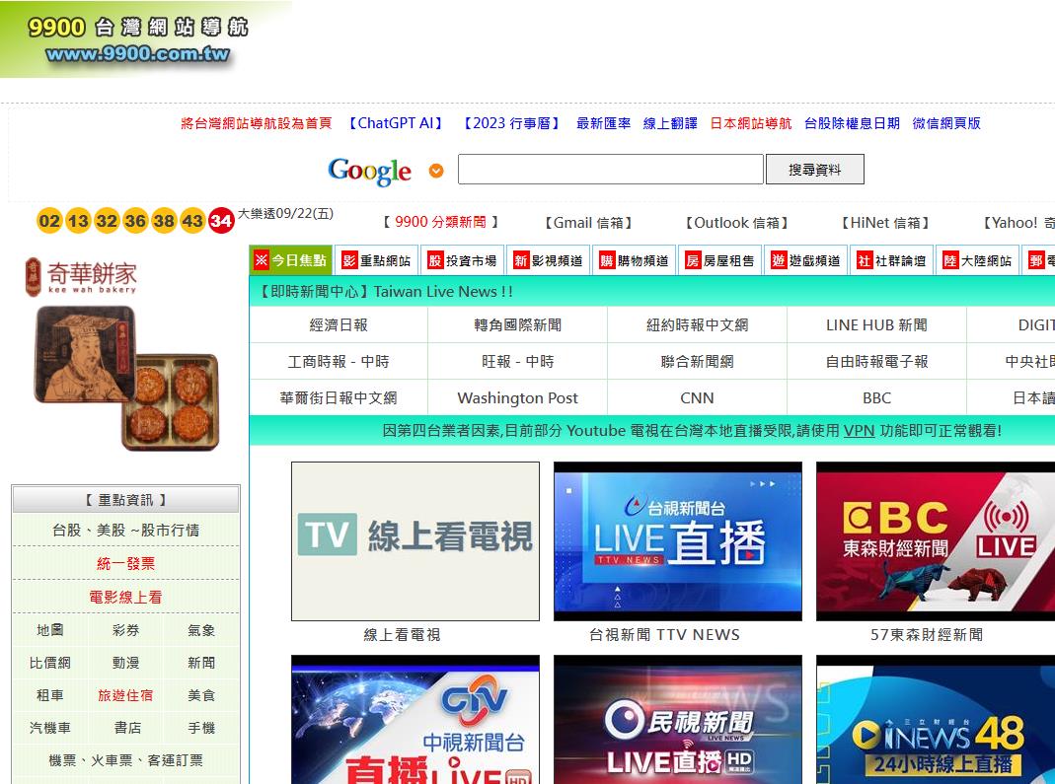Screen dimensions: 1055x784
Task: Open 9900 分類新聞 link
Action: point(441,222)
